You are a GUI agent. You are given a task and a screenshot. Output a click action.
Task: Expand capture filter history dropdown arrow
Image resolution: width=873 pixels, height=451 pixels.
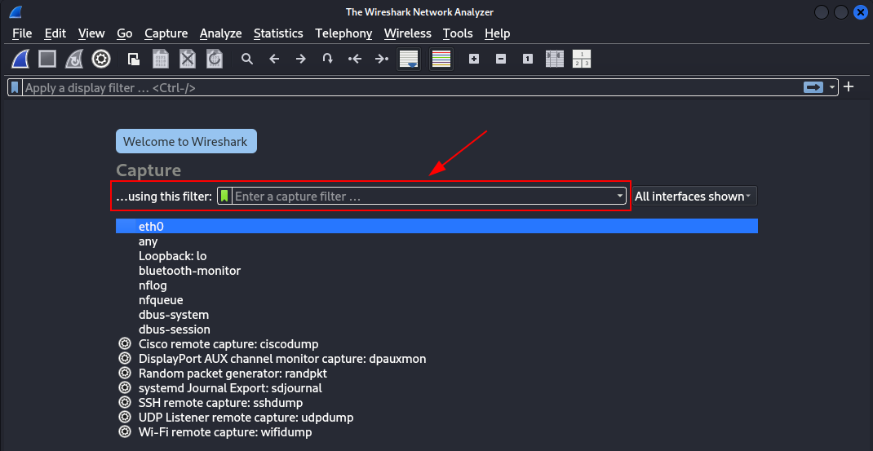click(620, 196)
